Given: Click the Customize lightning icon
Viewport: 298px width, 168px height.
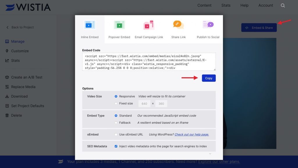Looking at the screenshot, I should [7, 51].
